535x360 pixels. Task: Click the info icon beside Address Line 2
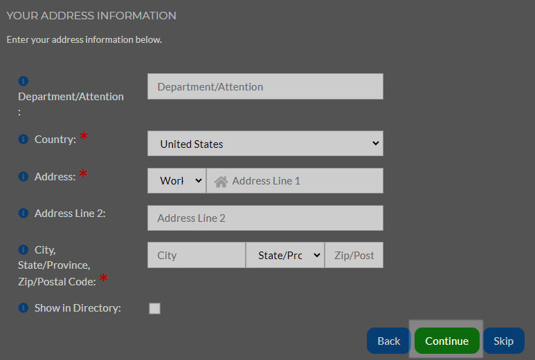(24, 214)
